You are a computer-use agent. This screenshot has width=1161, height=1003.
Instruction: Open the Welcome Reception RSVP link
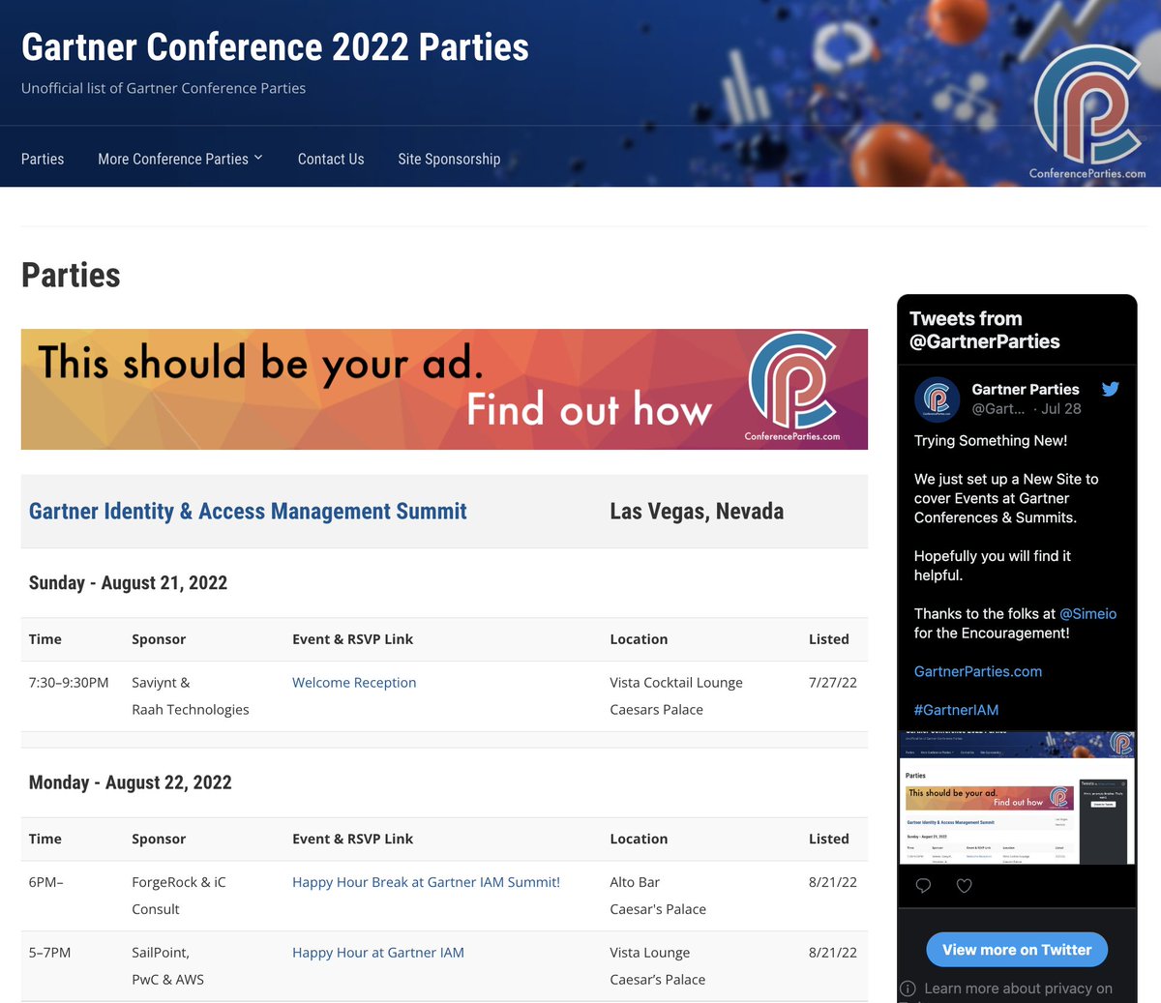pos(354,682)
